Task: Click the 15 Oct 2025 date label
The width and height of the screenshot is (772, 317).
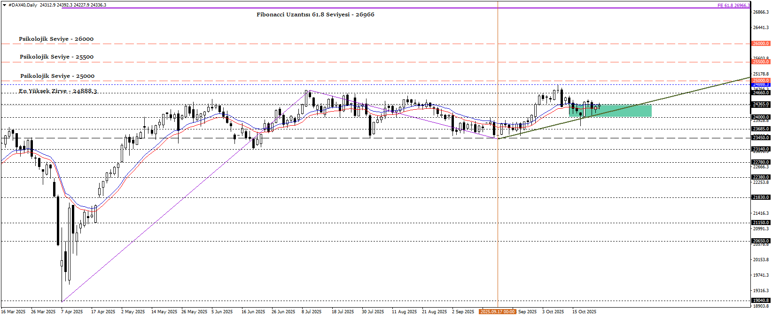Action: (x=584, y=312)
